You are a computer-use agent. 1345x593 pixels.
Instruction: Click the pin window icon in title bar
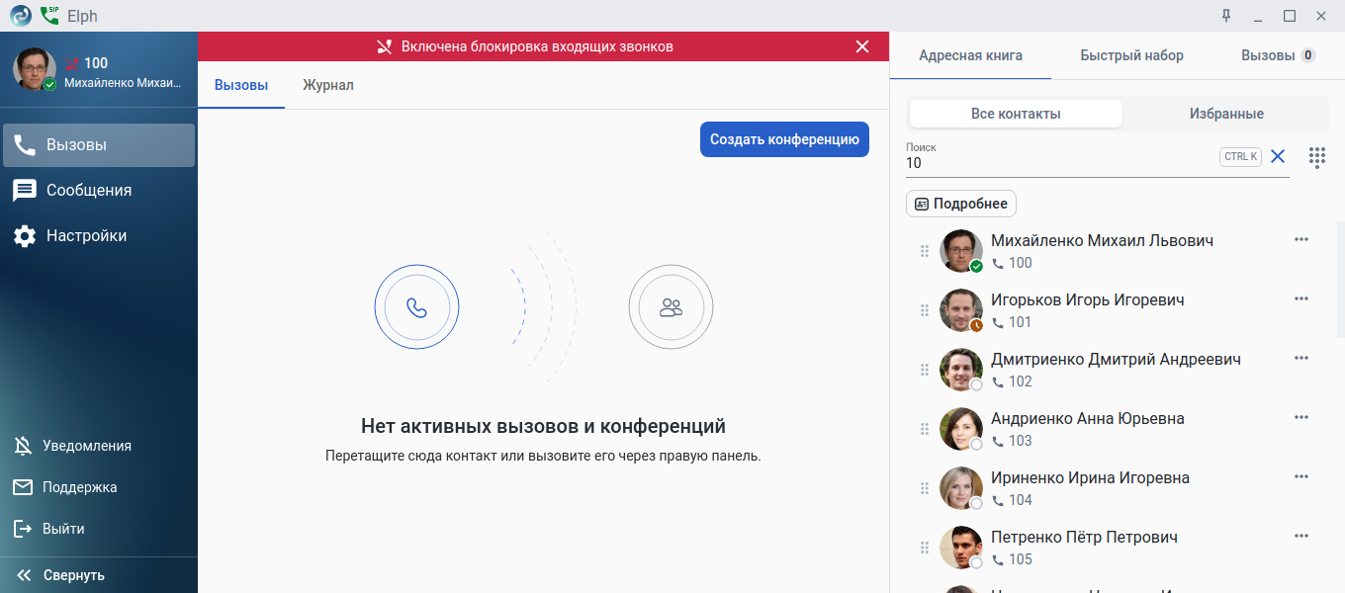(1226, 16)
